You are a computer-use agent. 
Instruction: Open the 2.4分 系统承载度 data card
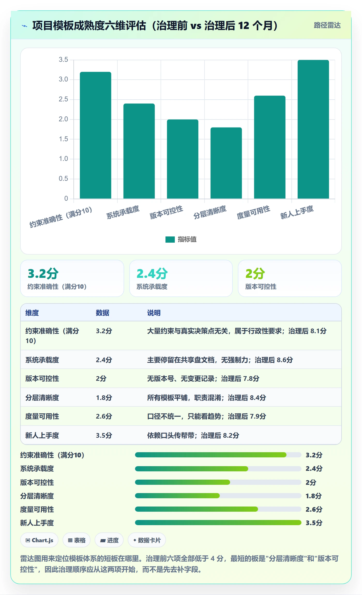(x=181, y=278)
